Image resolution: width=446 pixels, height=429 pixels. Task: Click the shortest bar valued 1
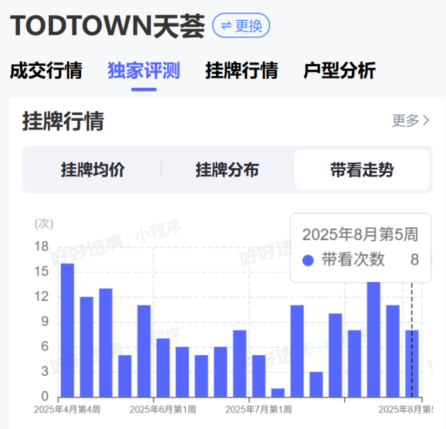pos(278,392)
